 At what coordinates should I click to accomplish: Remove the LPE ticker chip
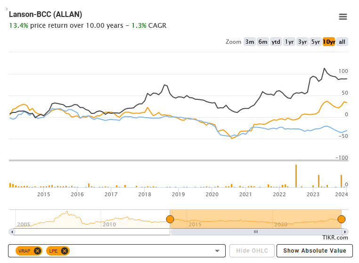pyautogui.click(x=64, y=251)
